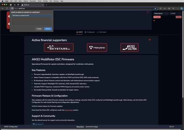This screenshot has width=184, height=130.
Task: Click the browser profile avatar icon
Action: coord(11,5)
